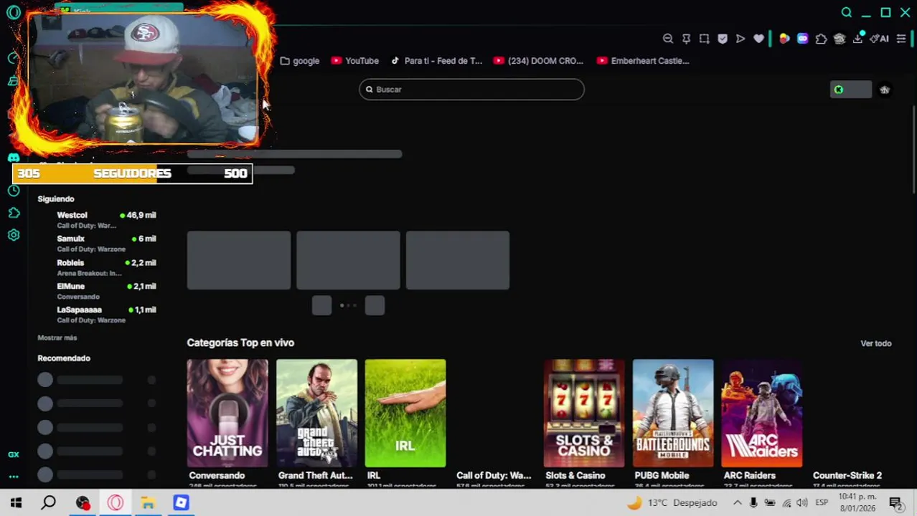Image resolution: width=917 pixels, height=516 pixels.
Task: Click the Categorías Top en vivo heading
Action: pyautogui.click(x=240, y=343)
